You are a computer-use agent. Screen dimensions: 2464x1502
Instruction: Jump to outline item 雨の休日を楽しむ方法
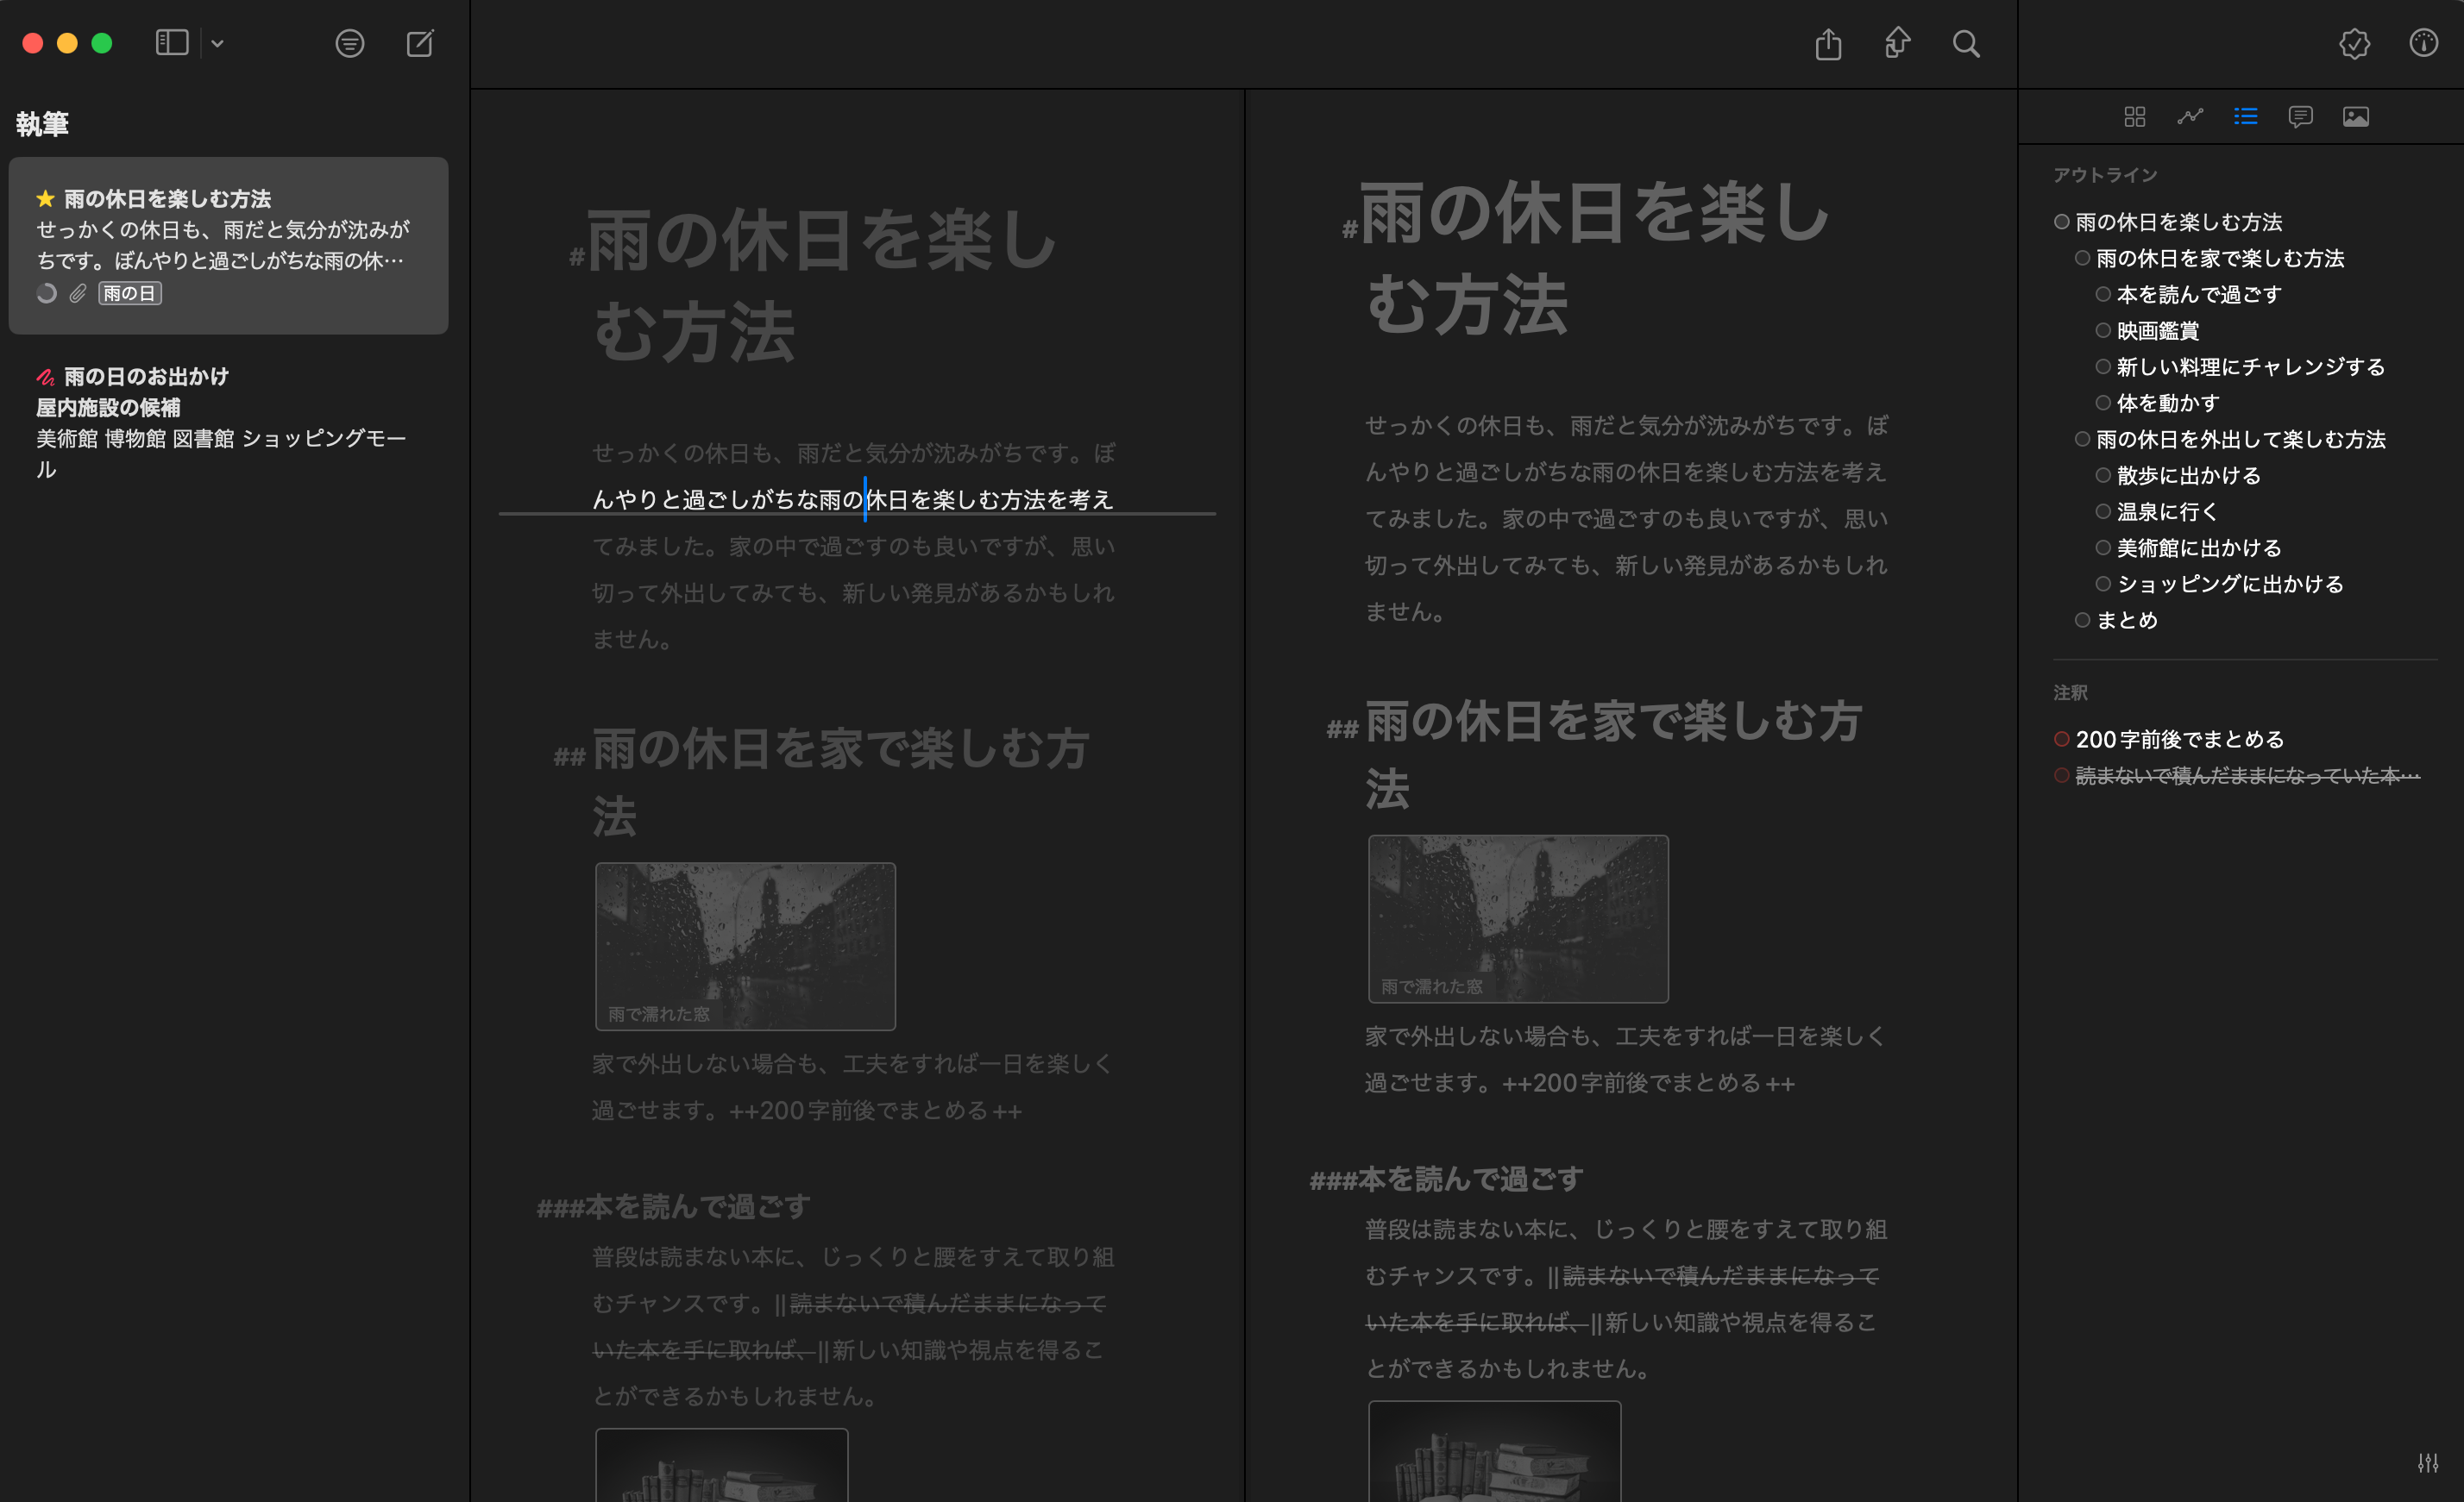tap(2178, 222)
